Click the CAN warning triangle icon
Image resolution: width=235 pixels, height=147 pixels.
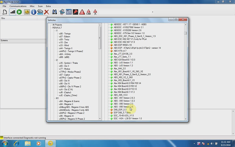coord(89,12)
